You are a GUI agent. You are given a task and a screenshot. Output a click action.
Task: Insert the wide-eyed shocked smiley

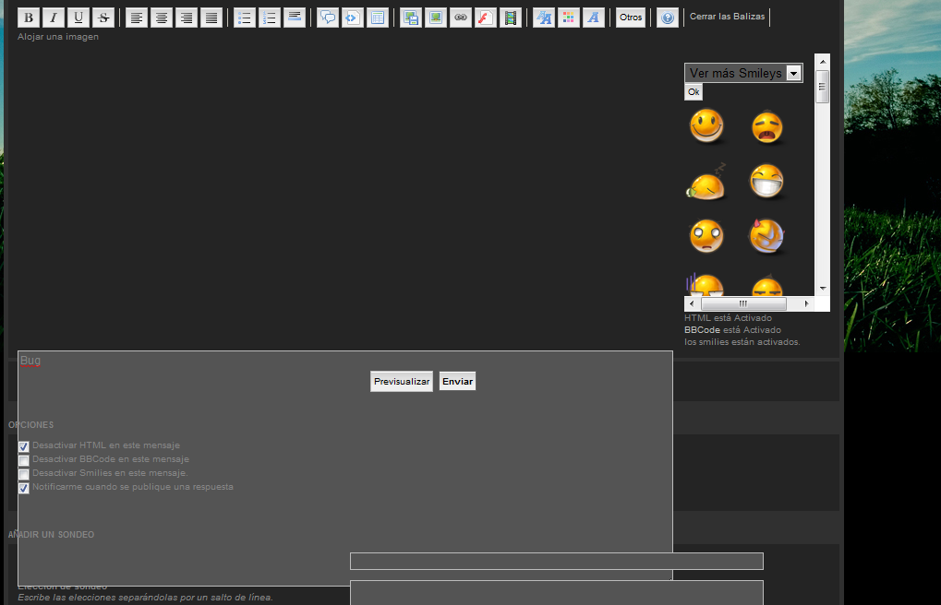706,236
